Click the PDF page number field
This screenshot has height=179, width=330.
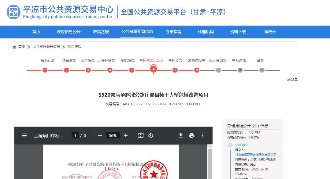tap(75, 136)
